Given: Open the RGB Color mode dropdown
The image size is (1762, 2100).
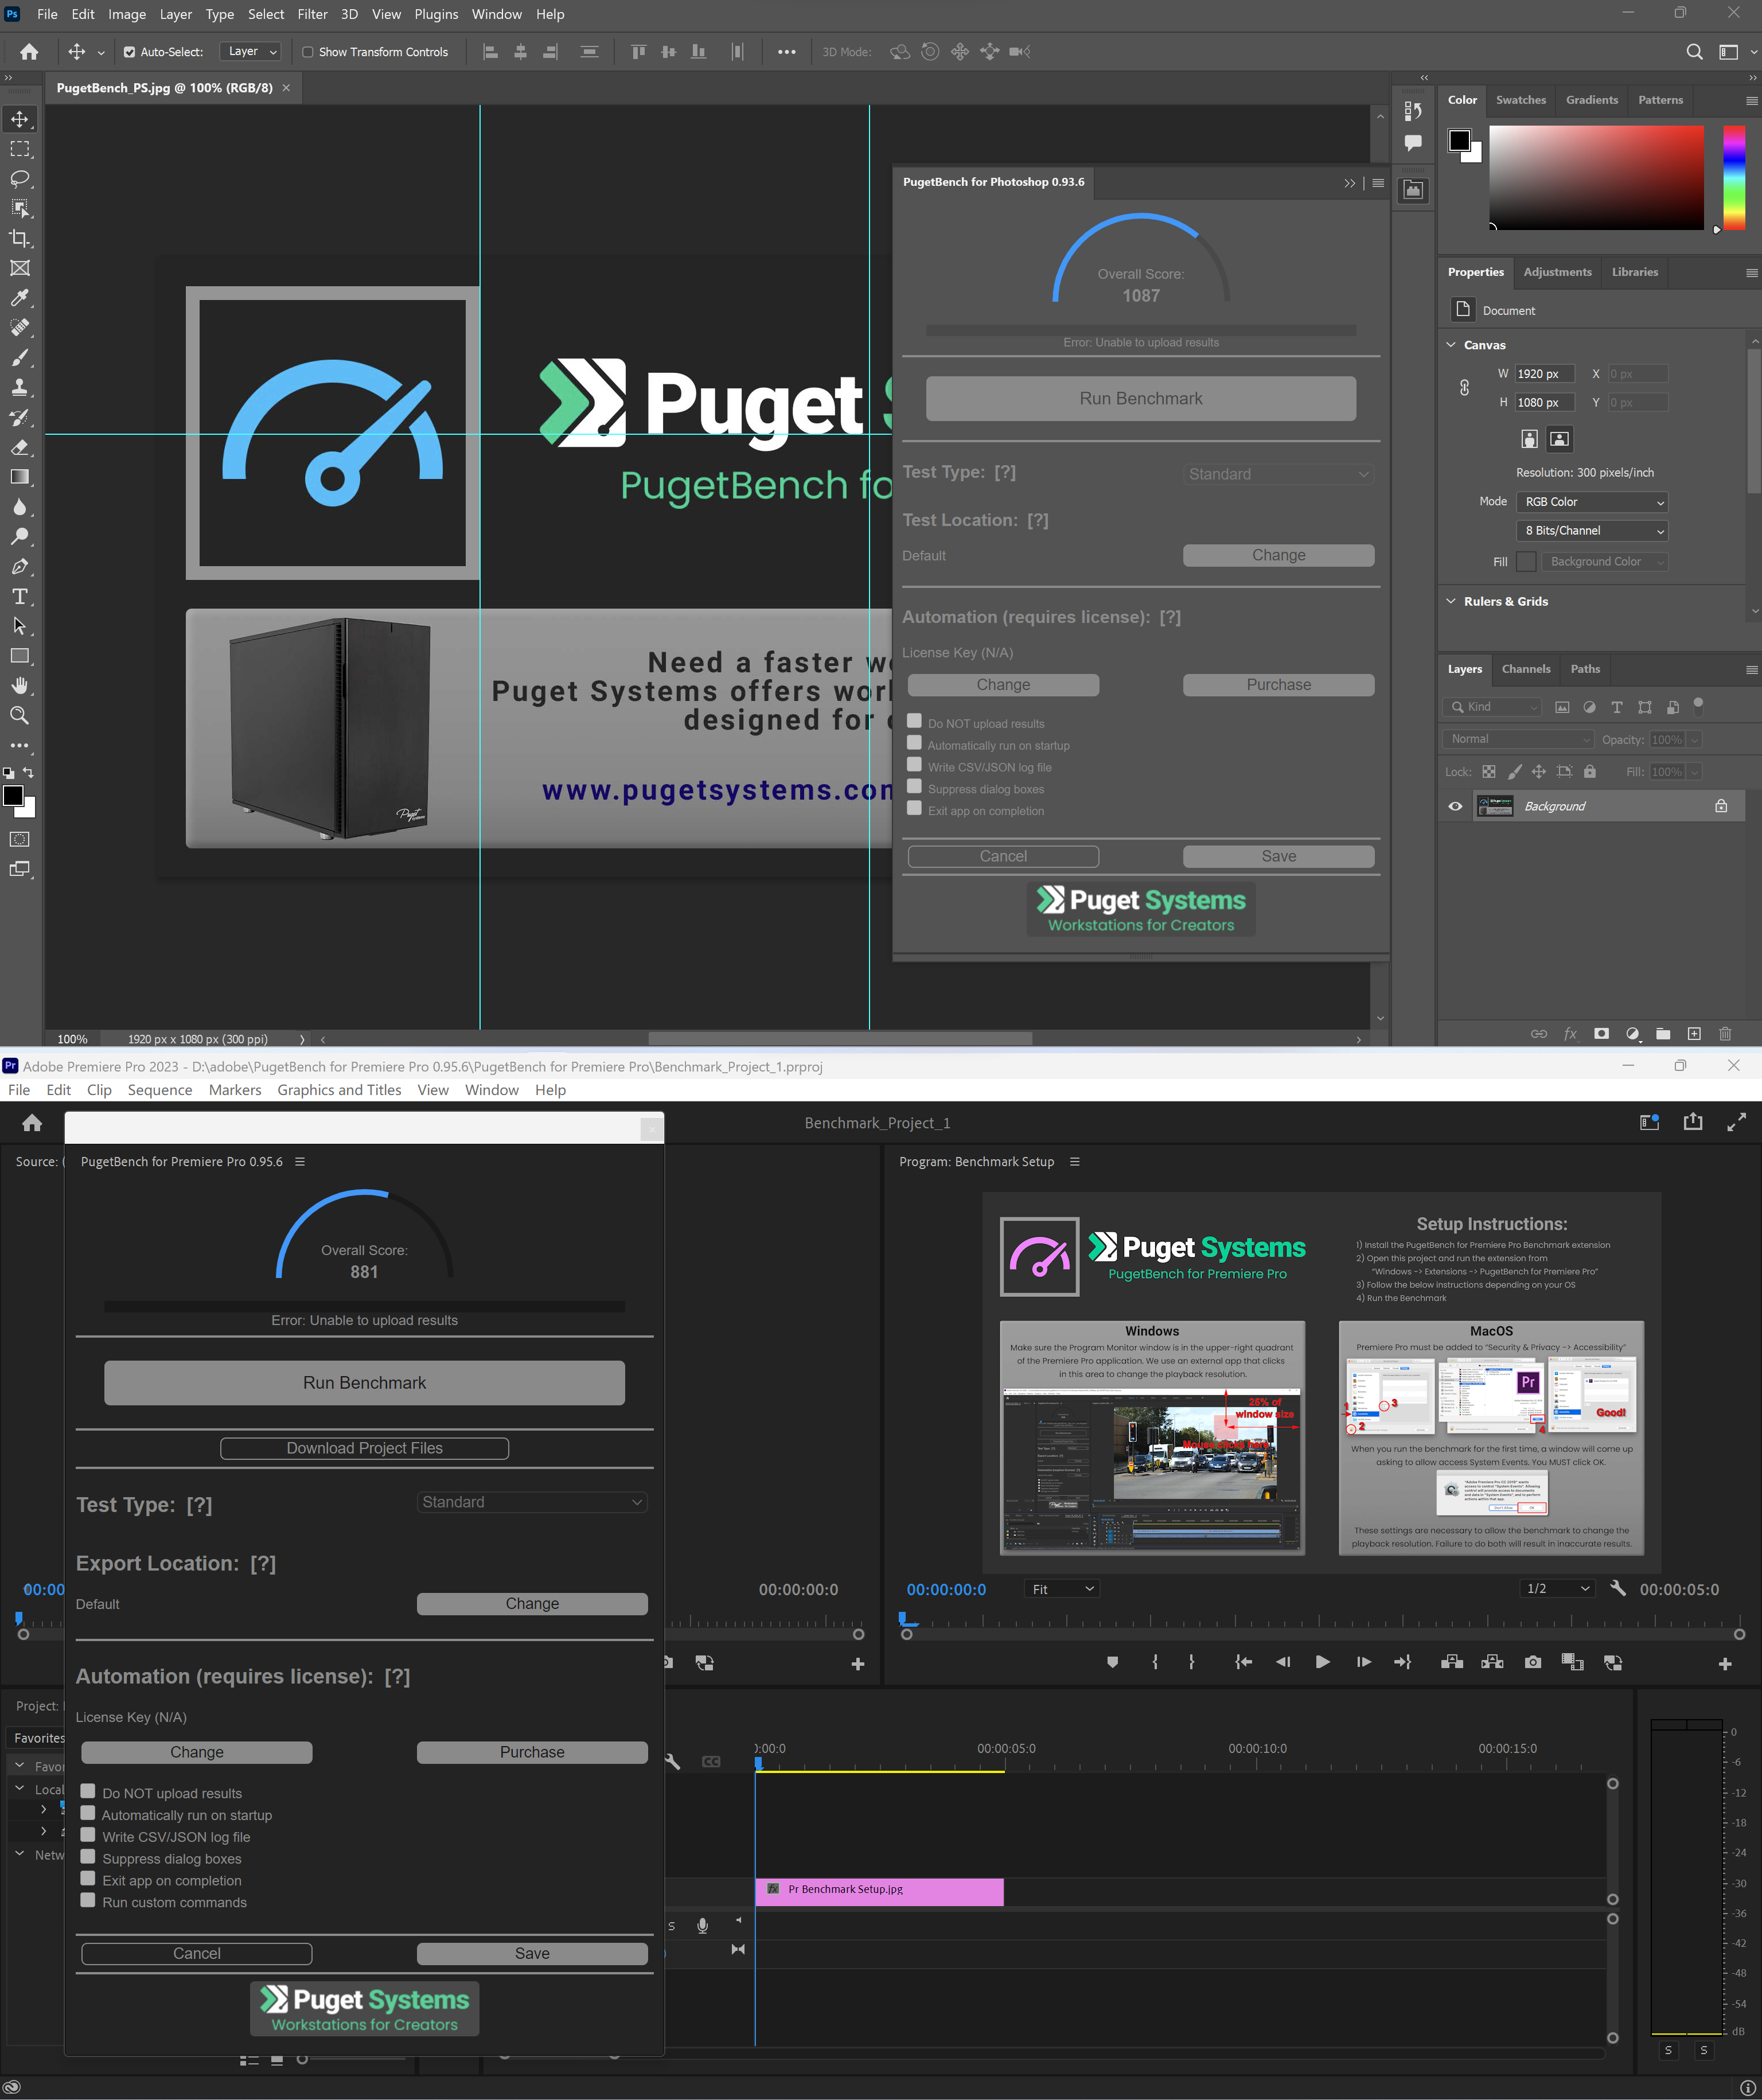Looking at the screenshot, I should [x=1592, y=502].
